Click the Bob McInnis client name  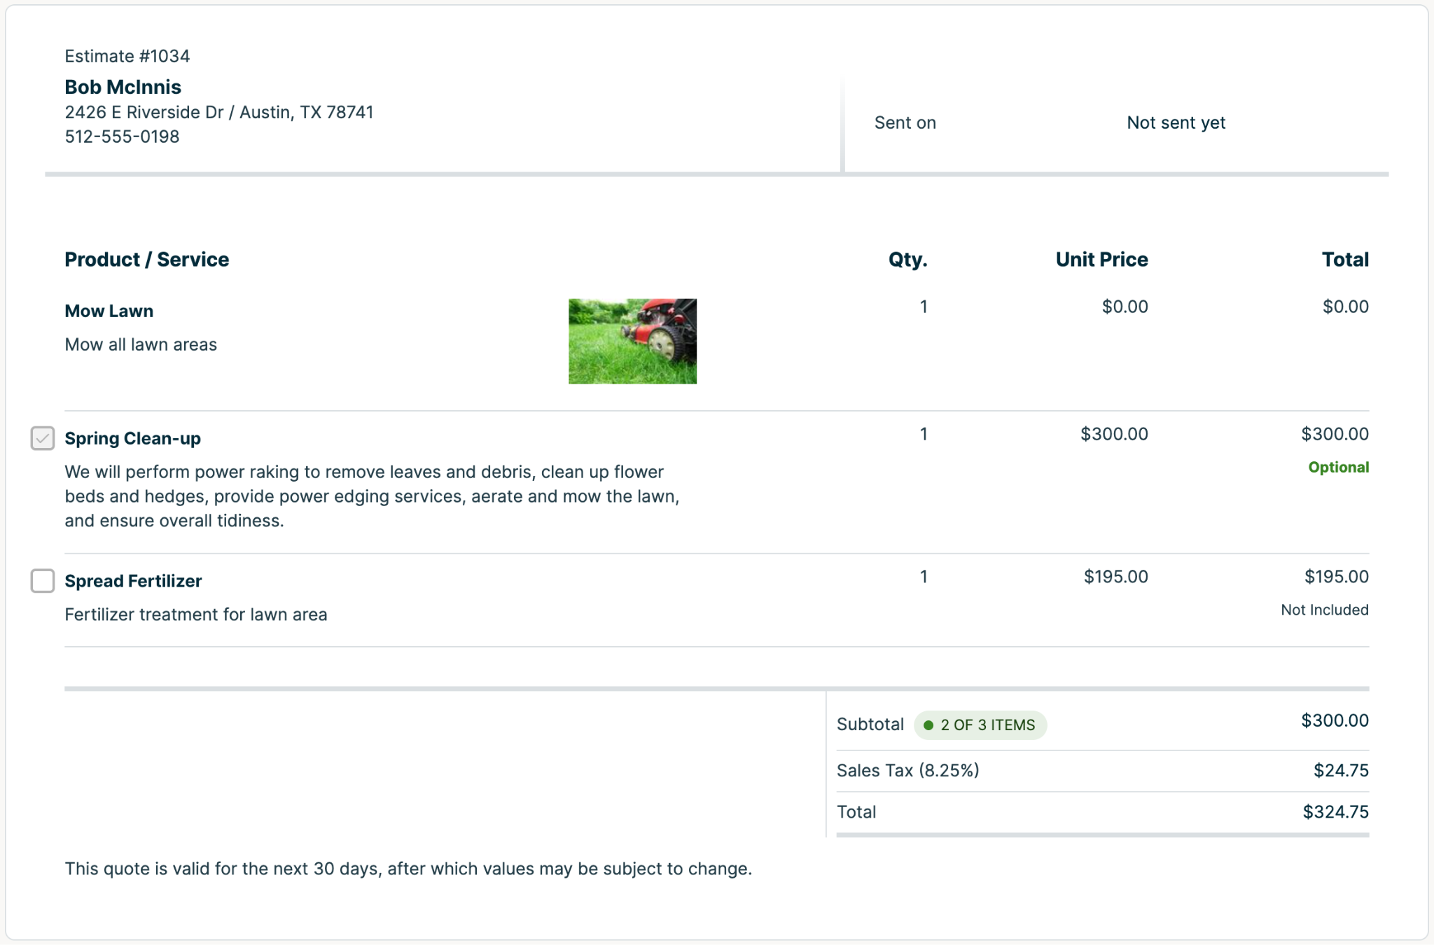(x=123, y=87)
